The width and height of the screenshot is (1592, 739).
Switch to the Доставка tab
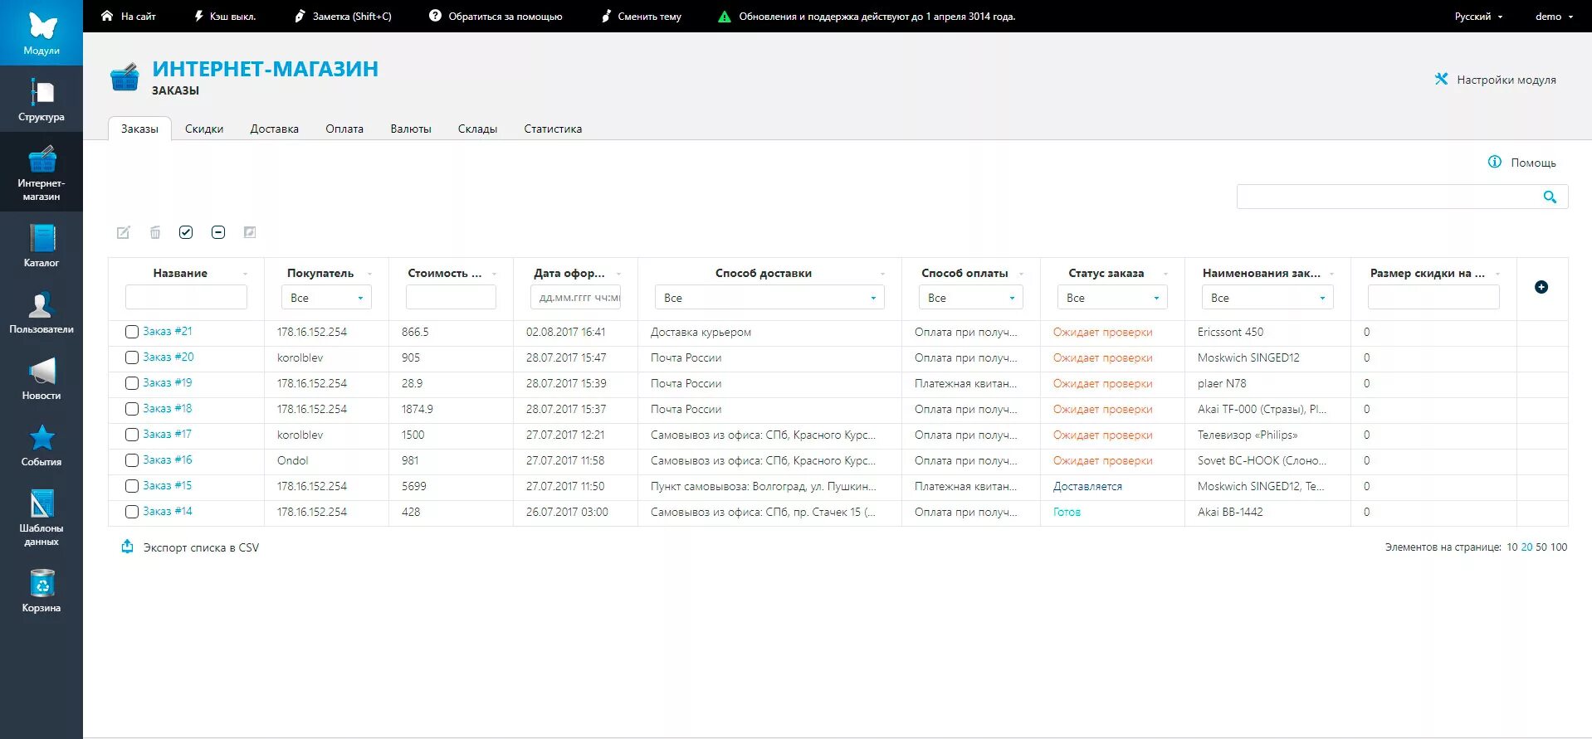click(274, 129)
